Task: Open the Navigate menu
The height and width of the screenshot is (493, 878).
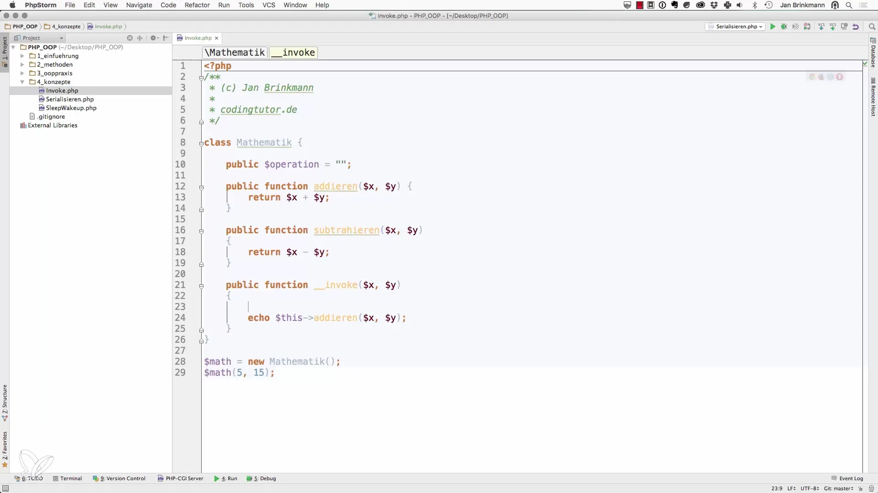Action: 139,5
